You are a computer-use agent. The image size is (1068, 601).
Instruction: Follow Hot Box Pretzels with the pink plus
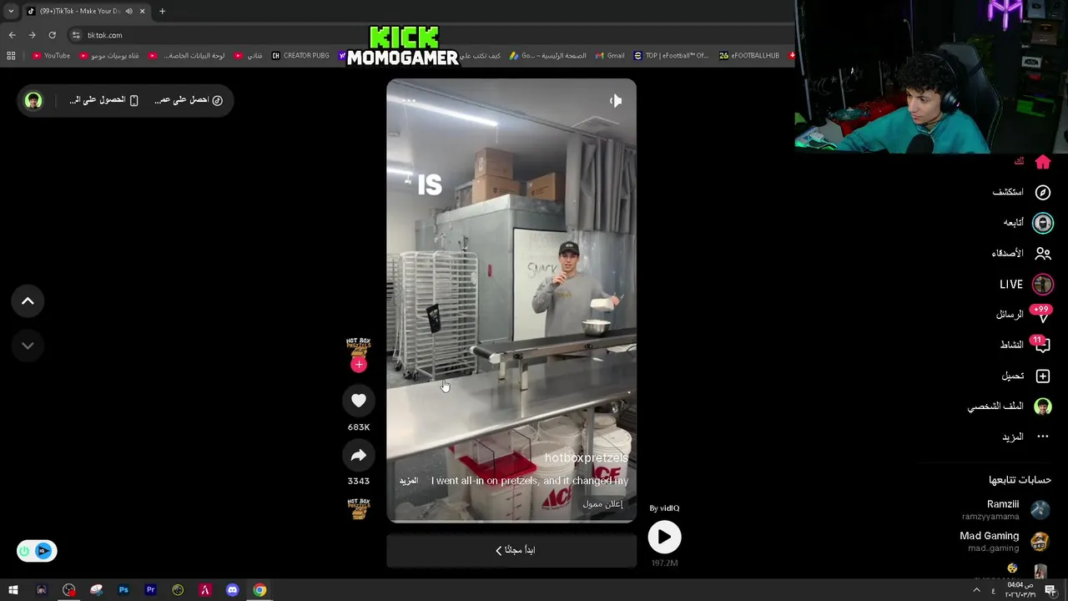[359, 365]
